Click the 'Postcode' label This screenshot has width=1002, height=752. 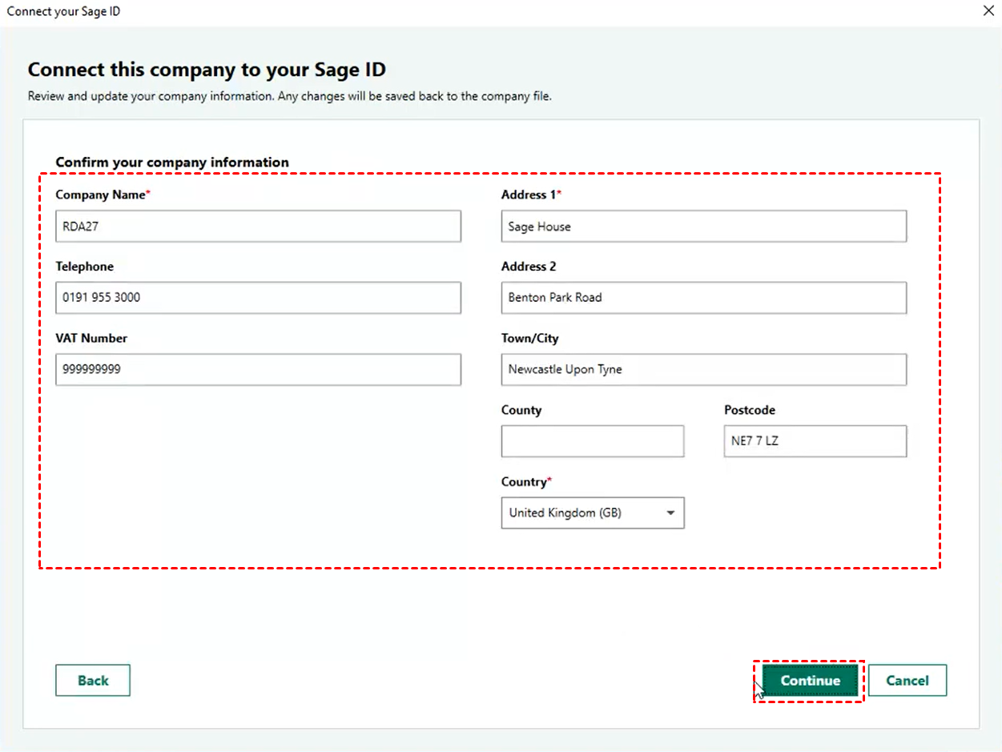[750, 410]
